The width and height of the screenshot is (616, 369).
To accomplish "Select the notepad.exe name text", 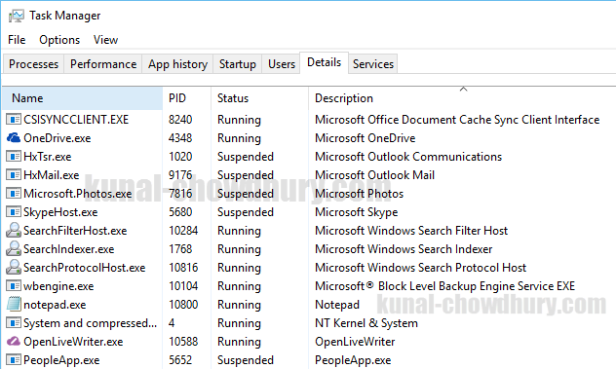I will point(55,305).
